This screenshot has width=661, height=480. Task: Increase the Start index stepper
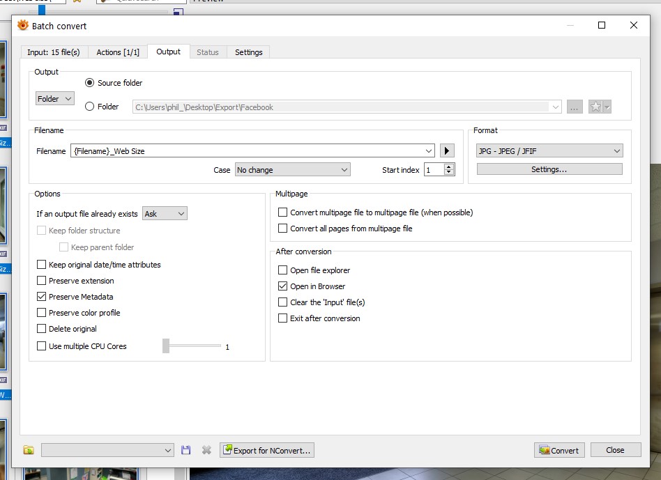click(x=449, y=167)
